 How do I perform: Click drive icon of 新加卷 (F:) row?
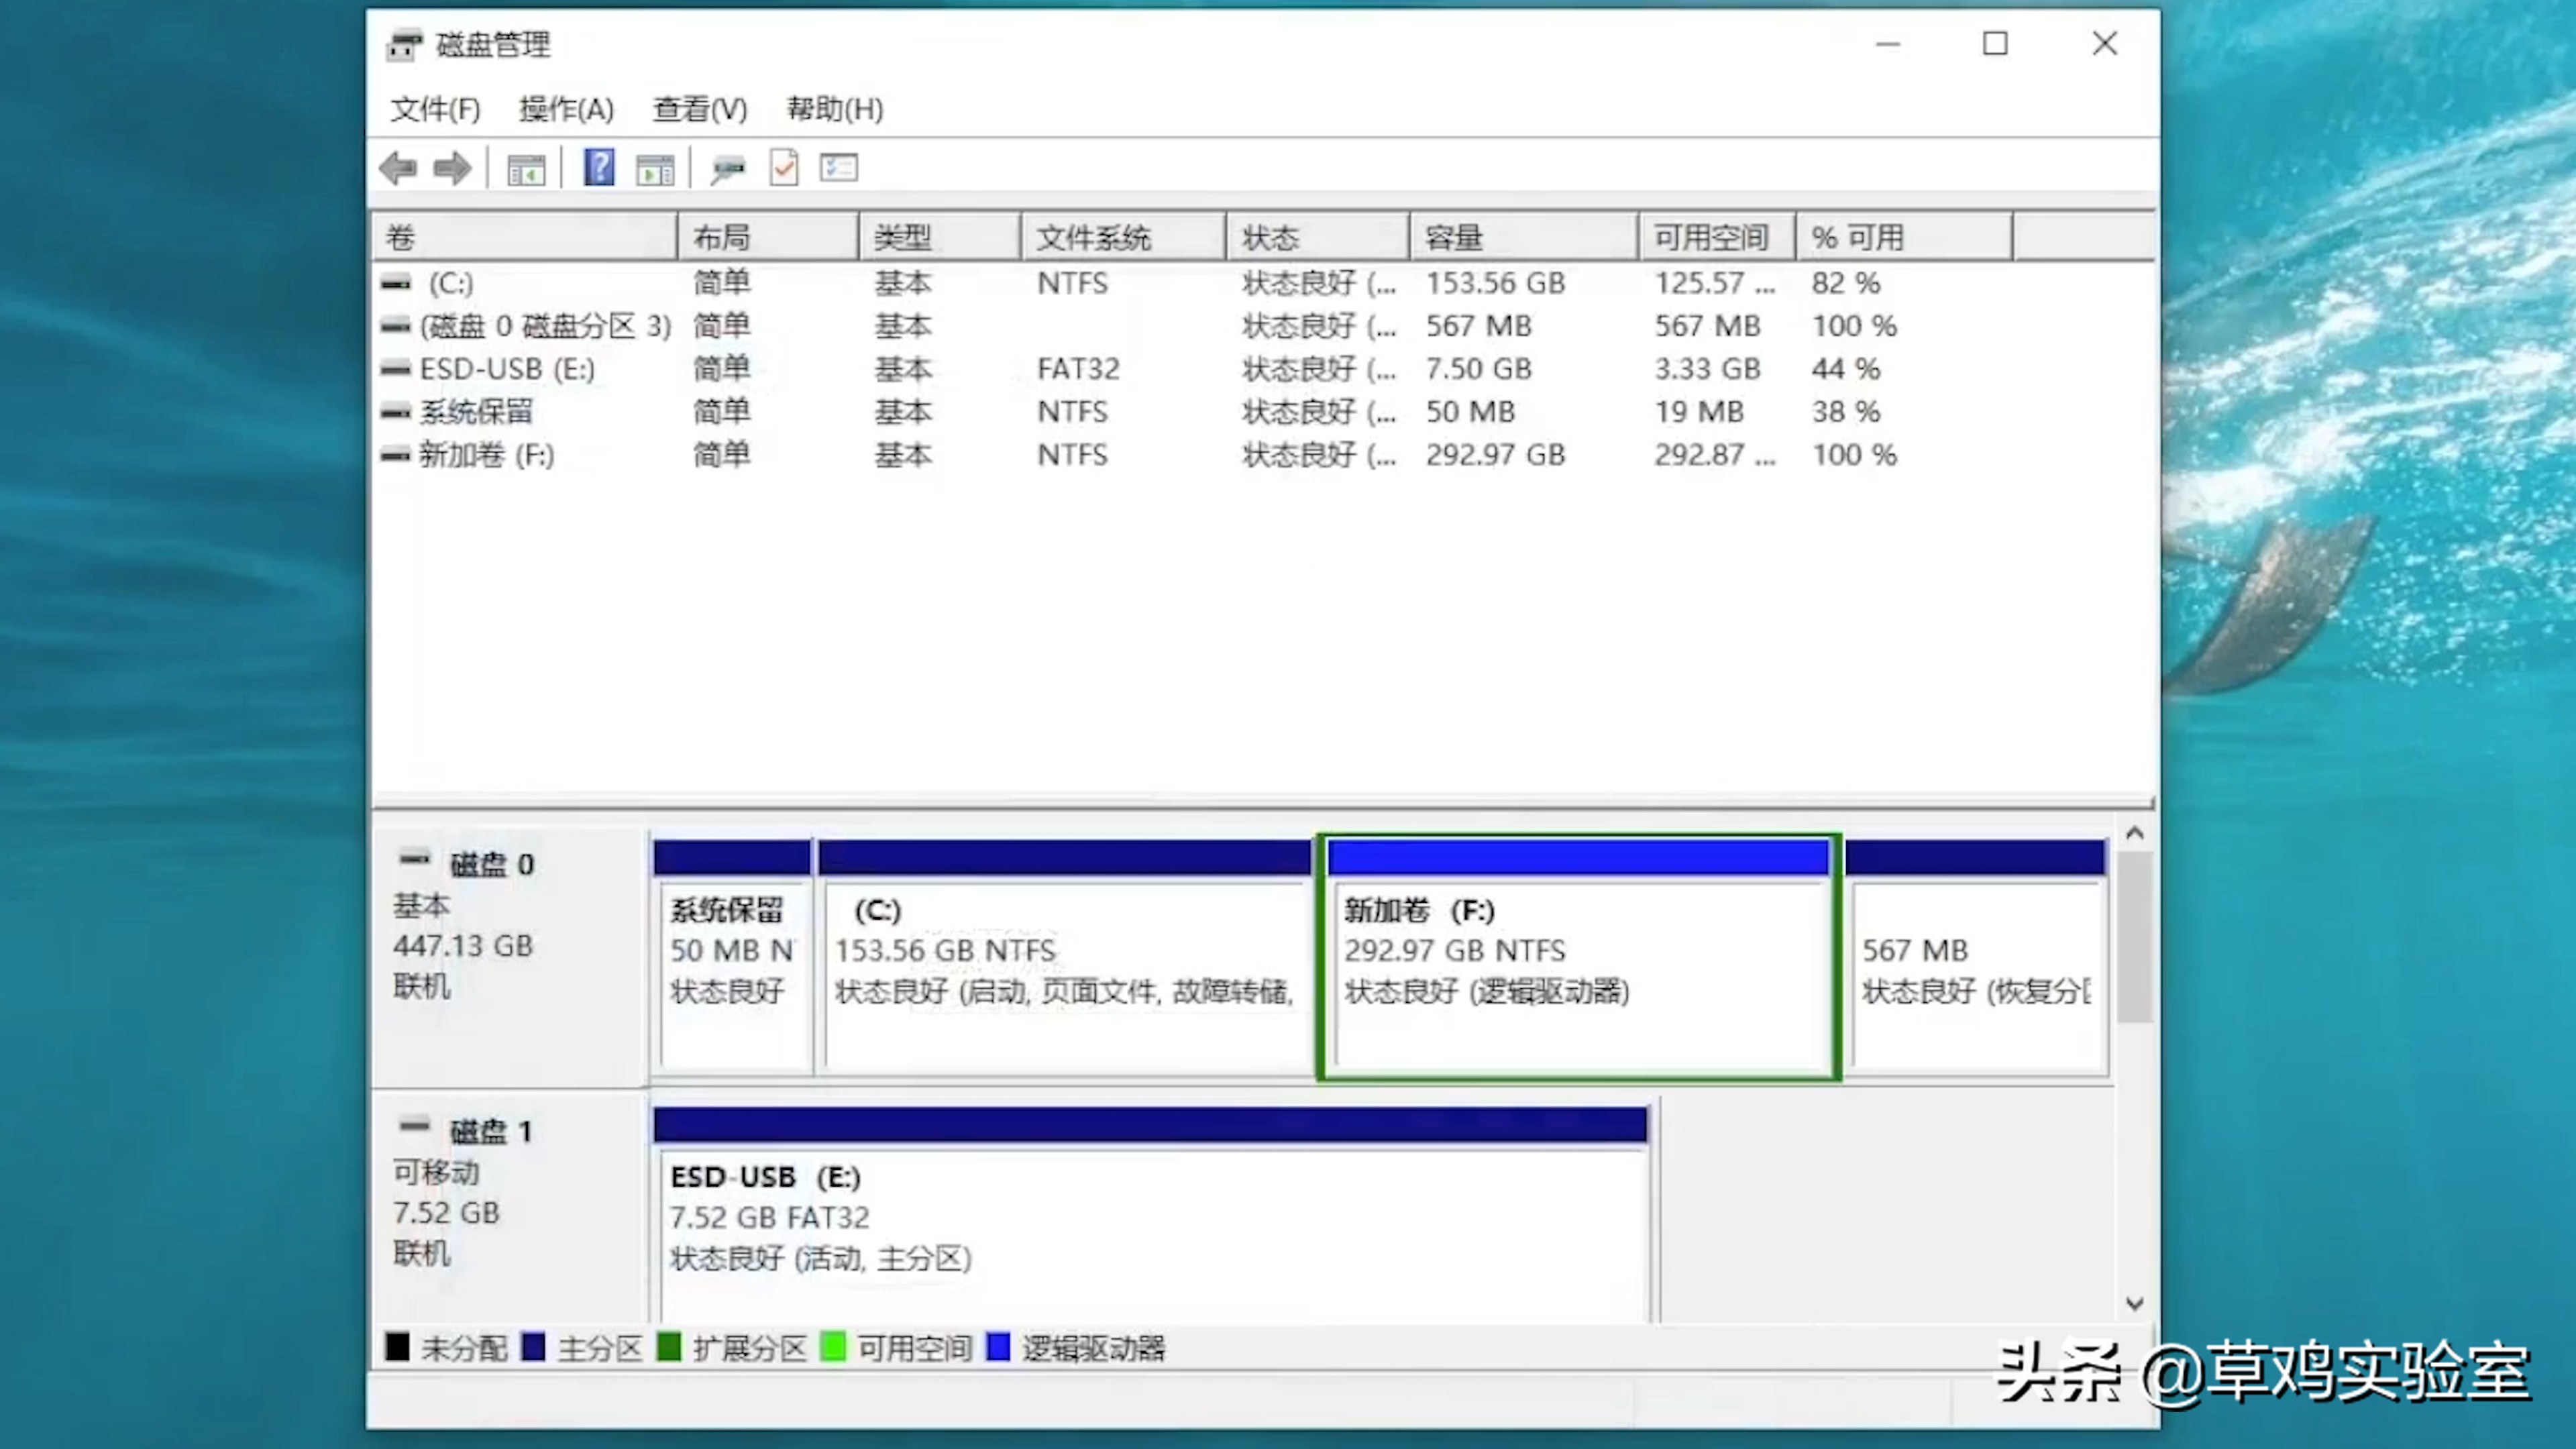pyautogui.click(x=396, y=455)
